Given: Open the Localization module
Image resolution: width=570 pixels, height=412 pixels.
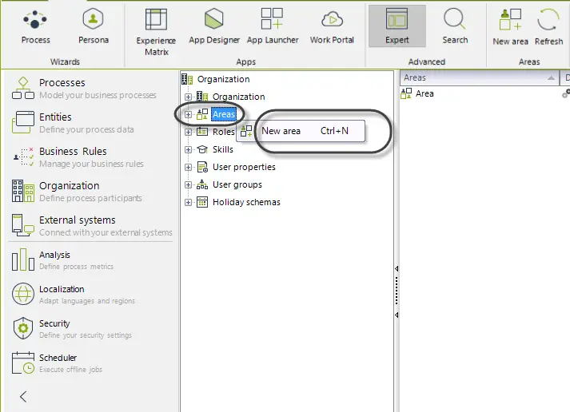Looking at the screenshot, I should point(73,295).
